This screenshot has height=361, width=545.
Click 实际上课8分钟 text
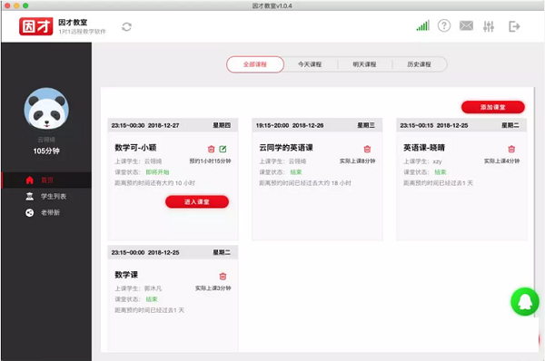(x=357, y=161)
